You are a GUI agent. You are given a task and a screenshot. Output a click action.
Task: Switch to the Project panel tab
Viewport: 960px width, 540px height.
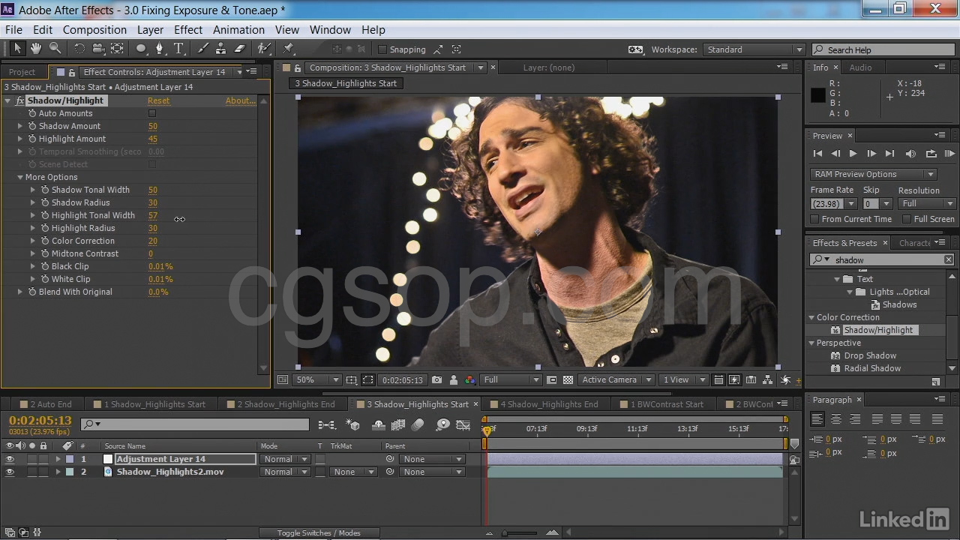click(x=22, y=72)
